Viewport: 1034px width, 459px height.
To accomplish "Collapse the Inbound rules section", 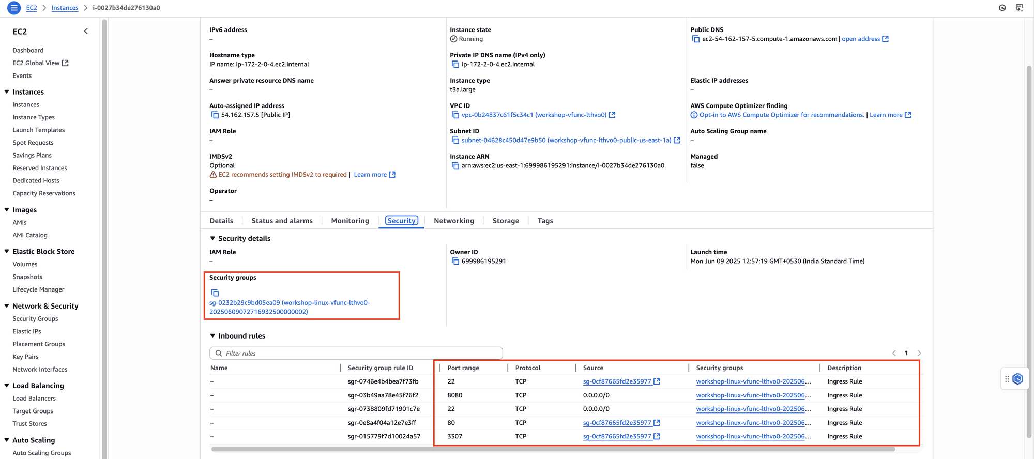I will coord(212,336).
